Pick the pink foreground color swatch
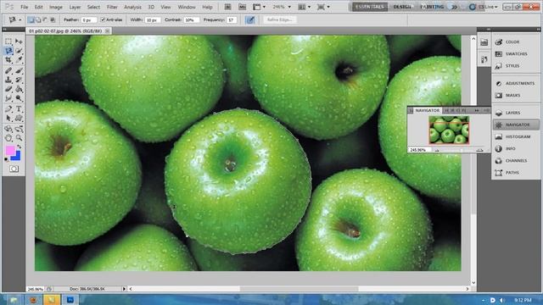Image resolution: width=543 pixels, height=305 pixels. coord(10,151)
